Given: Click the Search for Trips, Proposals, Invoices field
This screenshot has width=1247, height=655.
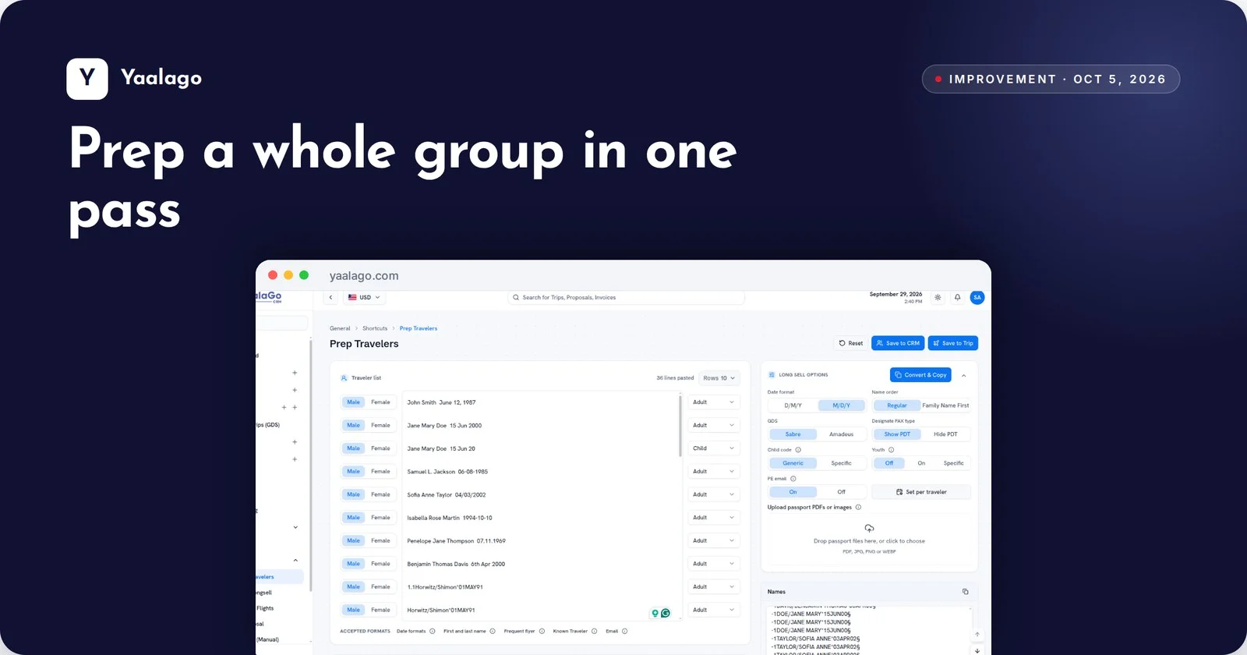Looking at the screenshot, I should coord(626,297).
